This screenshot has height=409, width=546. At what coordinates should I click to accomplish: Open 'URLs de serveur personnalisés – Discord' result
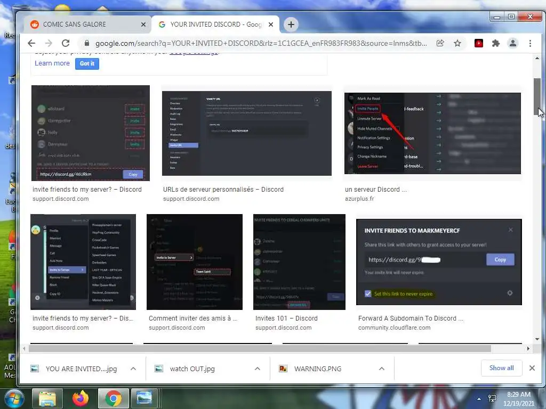point(223,190)
